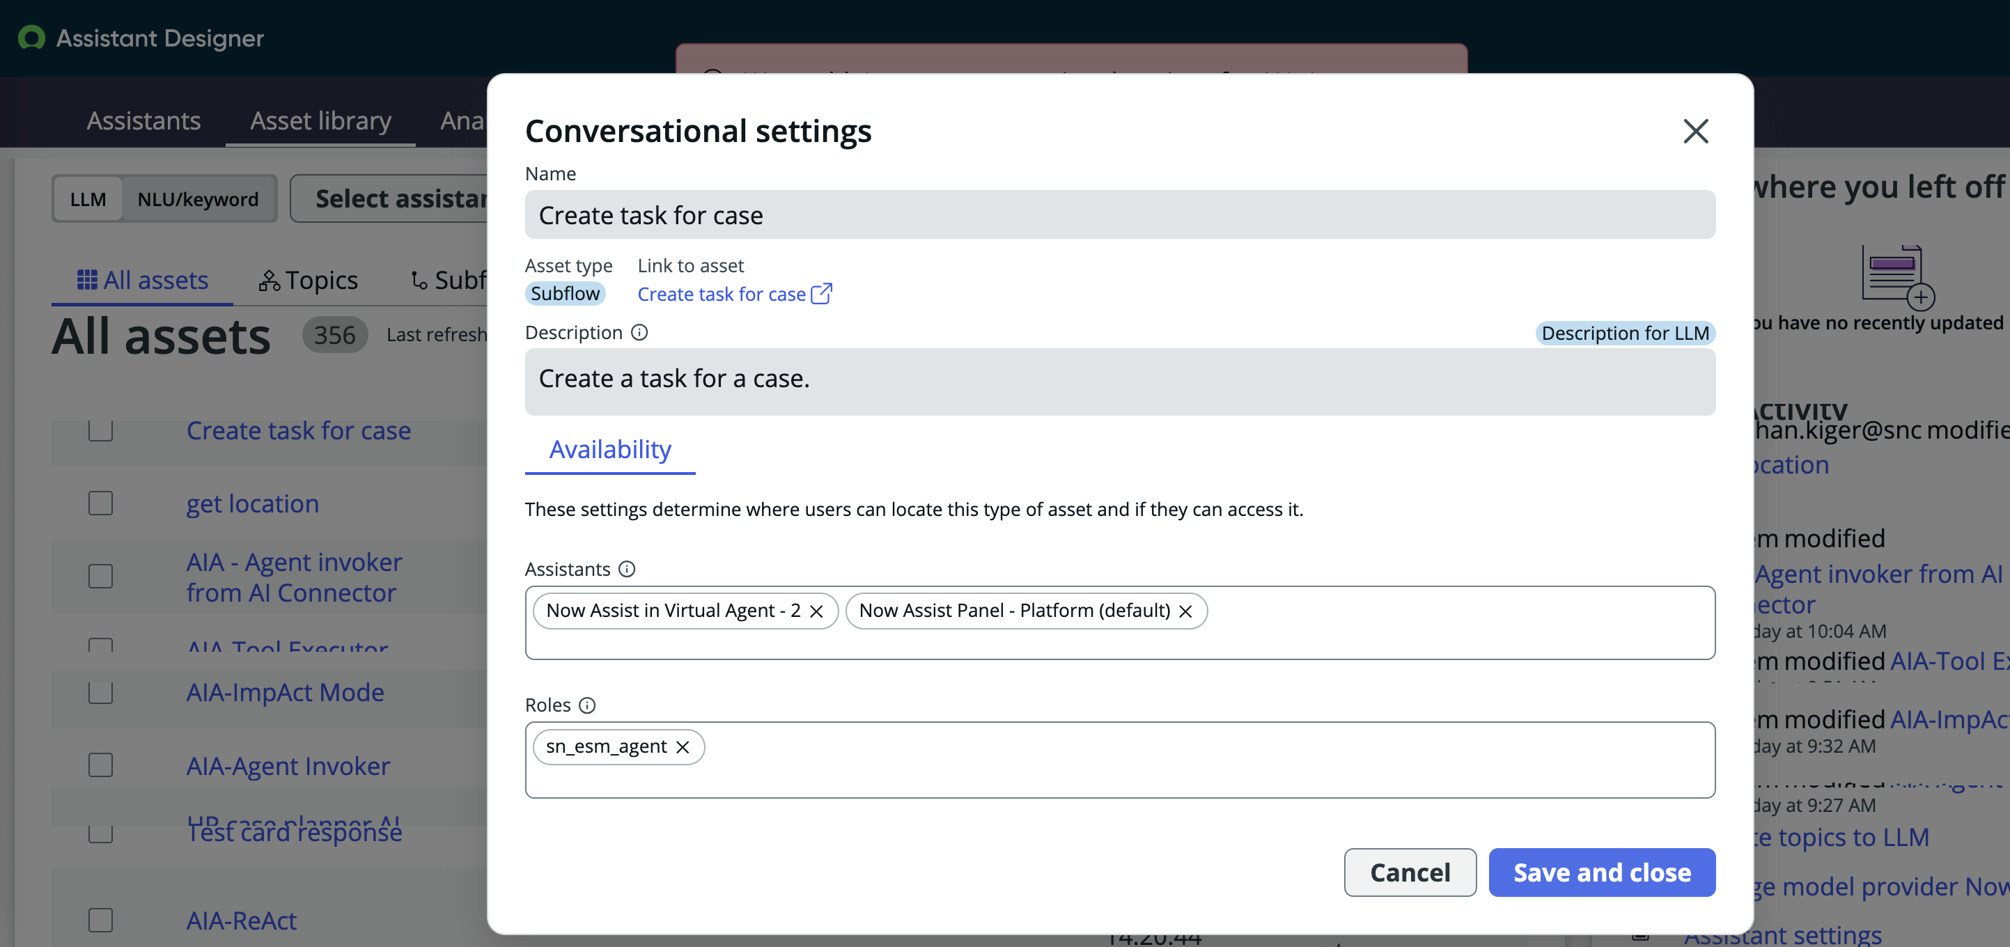This screenshot has height=947, width=2010.
Task: Click Save and close
Action: click(x=1602, y=872)
